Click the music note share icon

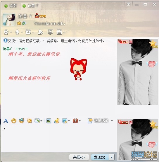tap(57, 121)
